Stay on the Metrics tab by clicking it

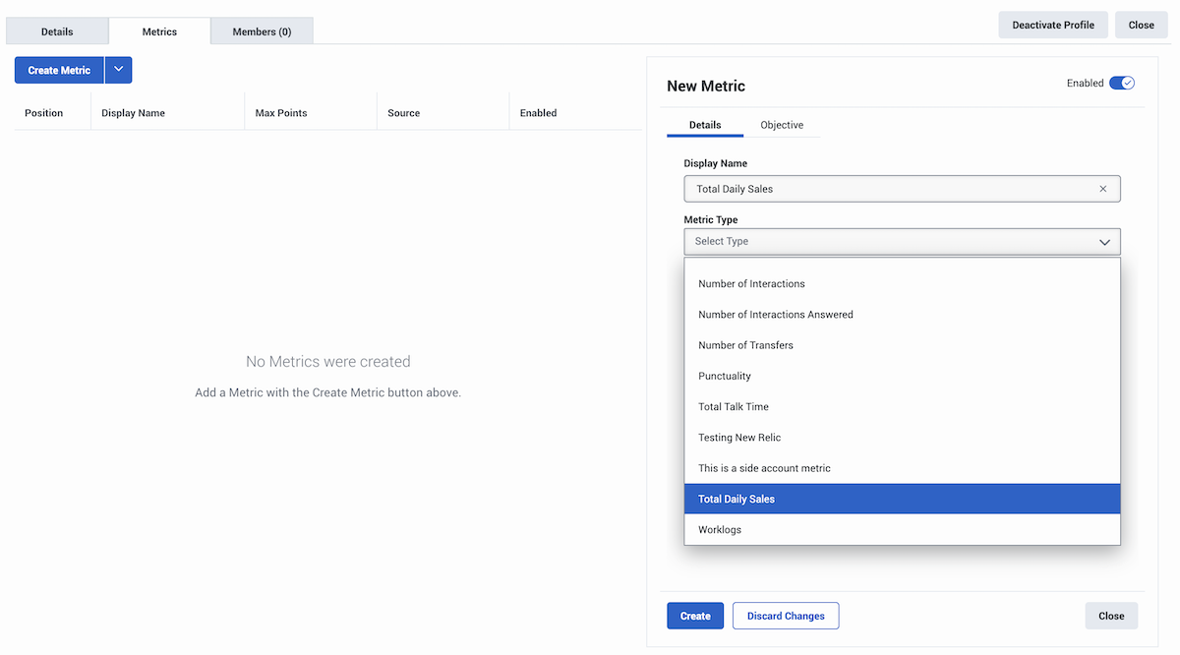click(158, 30)
